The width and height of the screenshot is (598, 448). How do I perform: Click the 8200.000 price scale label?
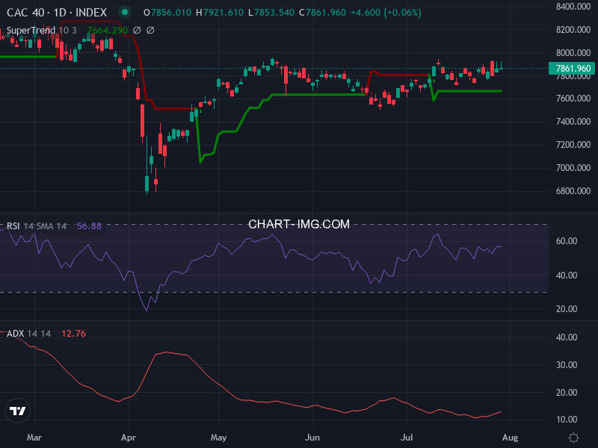point(573,30)
